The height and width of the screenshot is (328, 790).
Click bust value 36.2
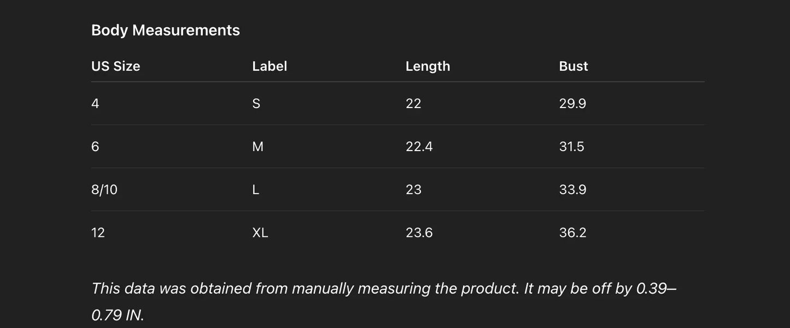point(572,233)
